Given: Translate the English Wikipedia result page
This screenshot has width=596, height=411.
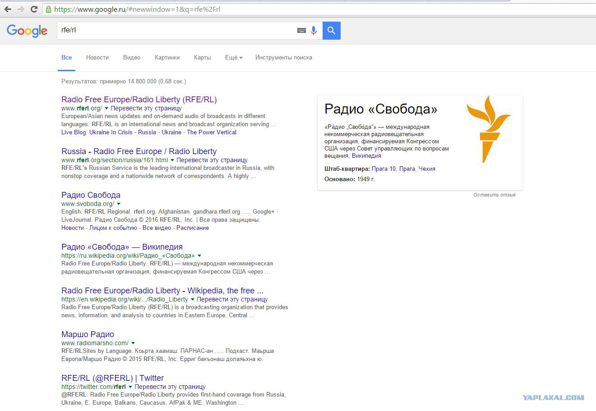Looking at the screenshot, I should click(x=232, y=300).
